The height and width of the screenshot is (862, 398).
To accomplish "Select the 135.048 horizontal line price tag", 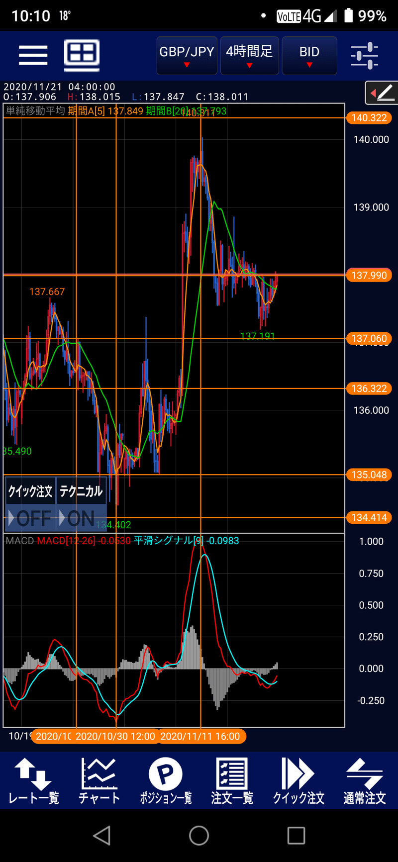I will click(x=369, y=475).
